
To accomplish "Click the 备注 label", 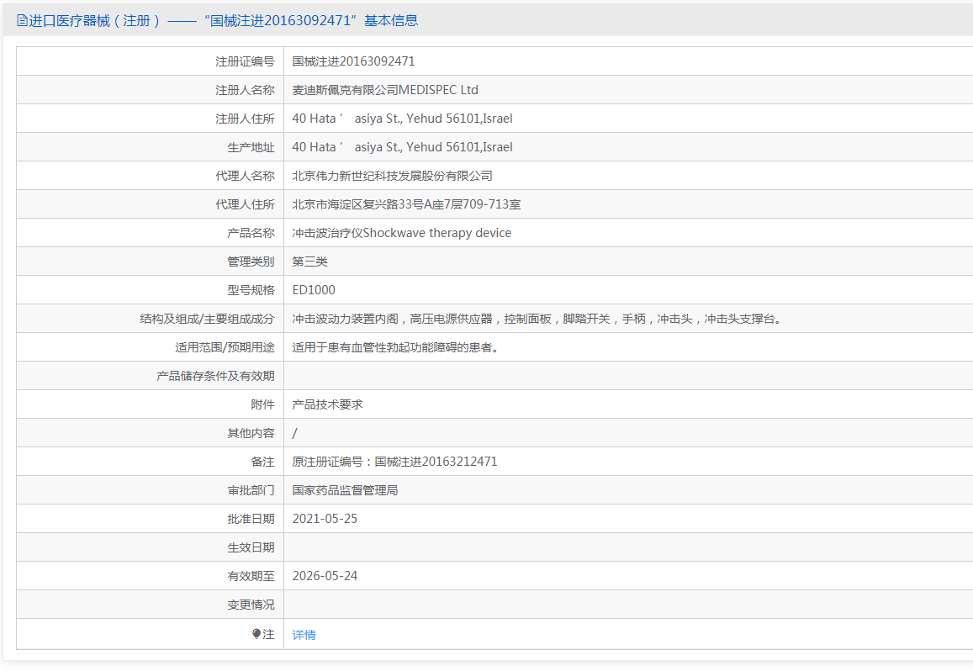I will pos(262,461).
